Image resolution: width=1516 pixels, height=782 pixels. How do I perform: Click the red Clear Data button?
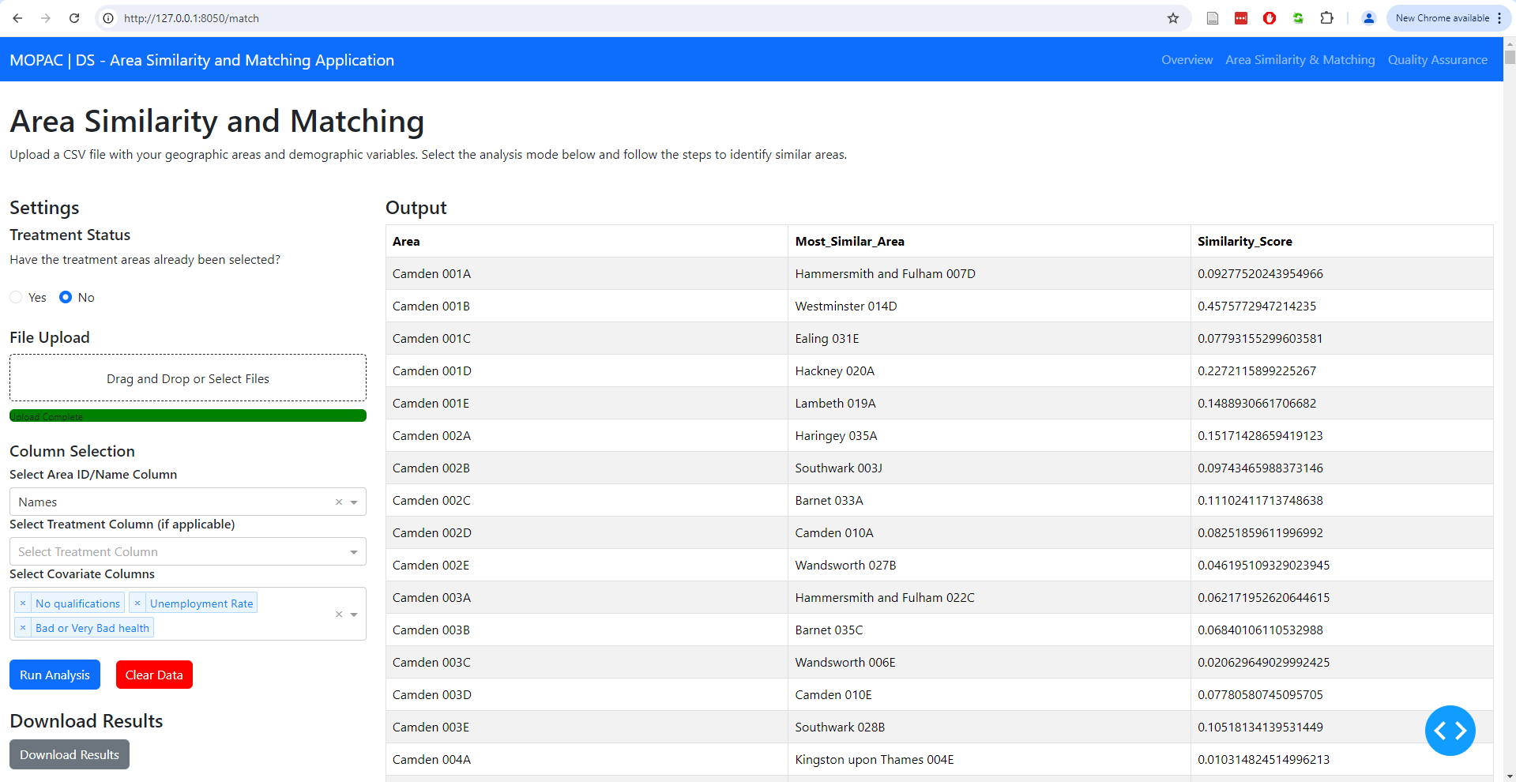click(154, 675)
